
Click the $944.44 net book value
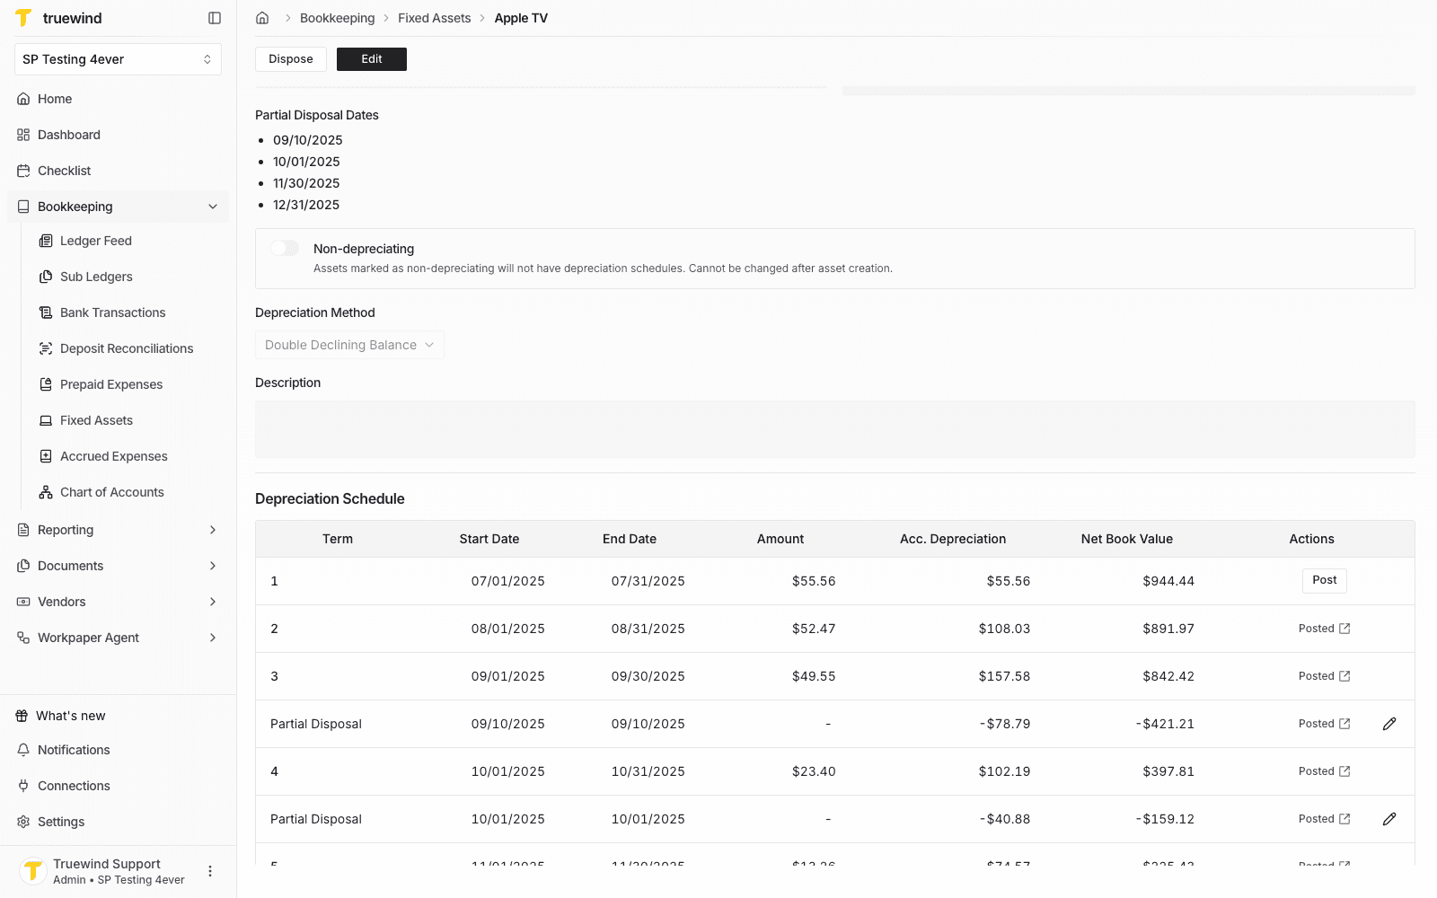(1168, 581)
